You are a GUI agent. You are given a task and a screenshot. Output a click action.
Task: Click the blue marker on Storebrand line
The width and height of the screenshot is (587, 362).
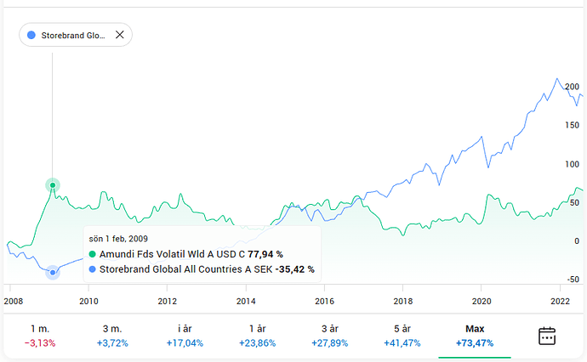coord(53,272)
